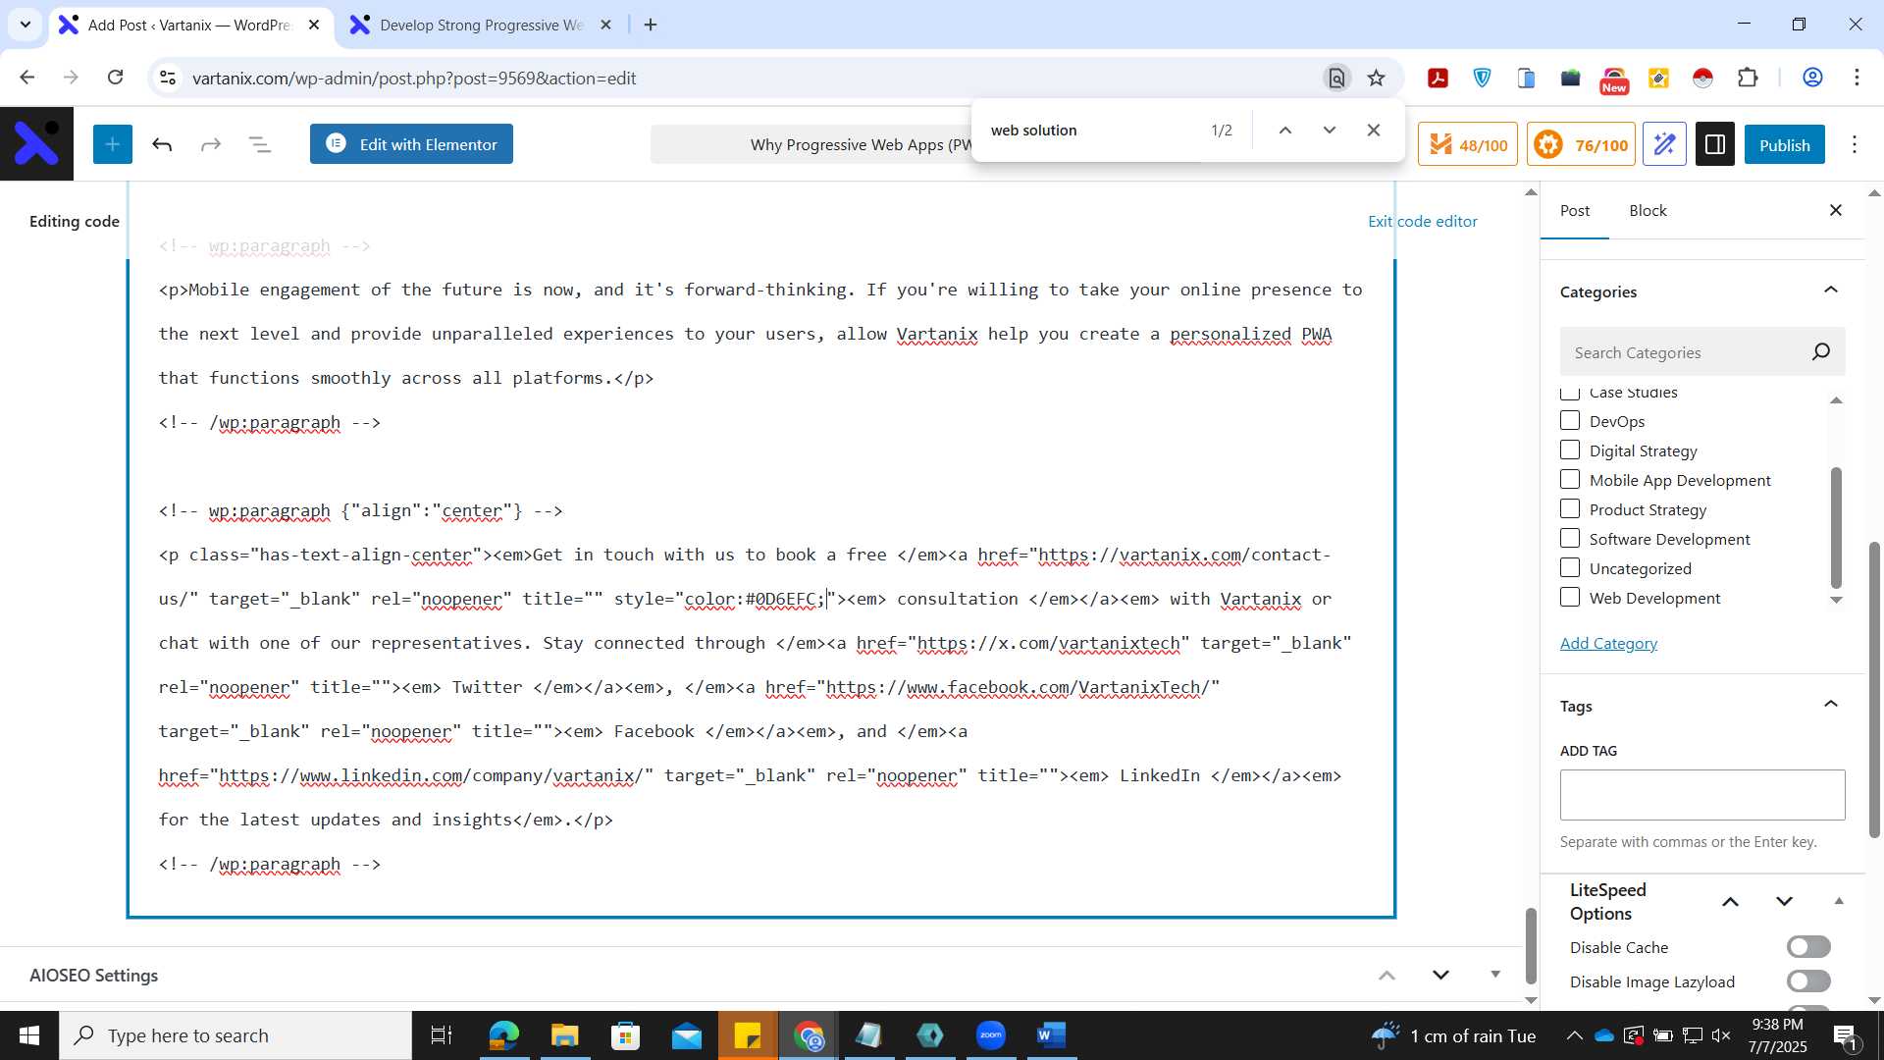
Task: Collapse the Categories panel
Action: click(1831, 291)
